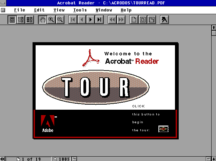Click the '1 of 19' page indicator
The image size is (216, 161).
28,159
